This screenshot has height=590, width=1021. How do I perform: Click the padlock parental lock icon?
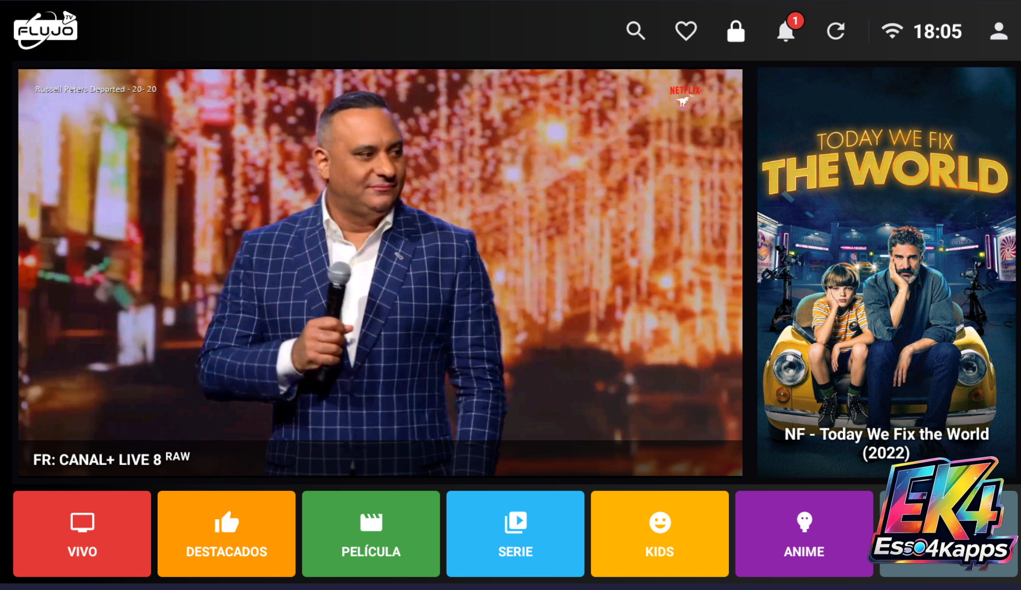click(x=735, y=31)
